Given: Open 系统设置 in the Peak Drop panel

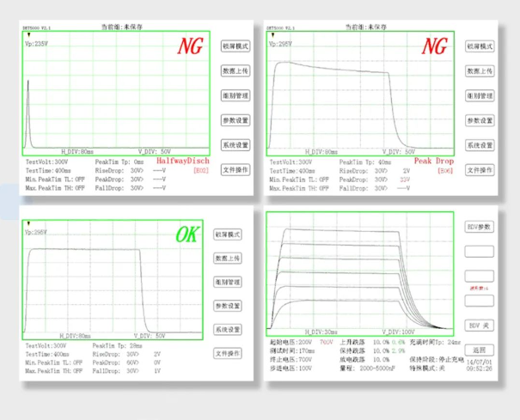Looking at the screenshot, I should (x=480, y=145).
